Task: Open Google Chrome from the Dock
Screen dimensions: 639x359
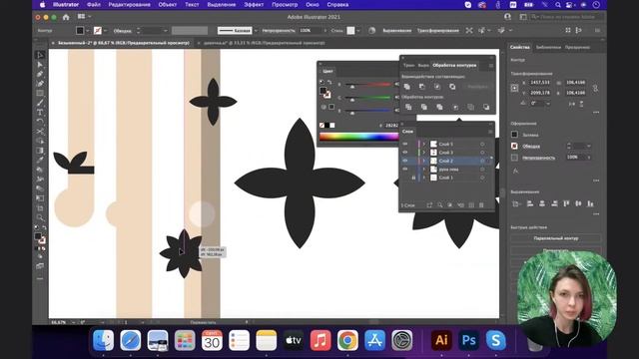Action: click(347, 340)
